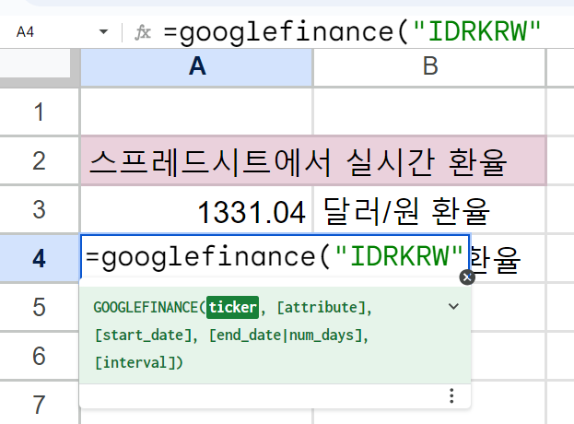This screenshot has height=424, width=574.
Task: Select row 7 header
Action: click(39, 405)
